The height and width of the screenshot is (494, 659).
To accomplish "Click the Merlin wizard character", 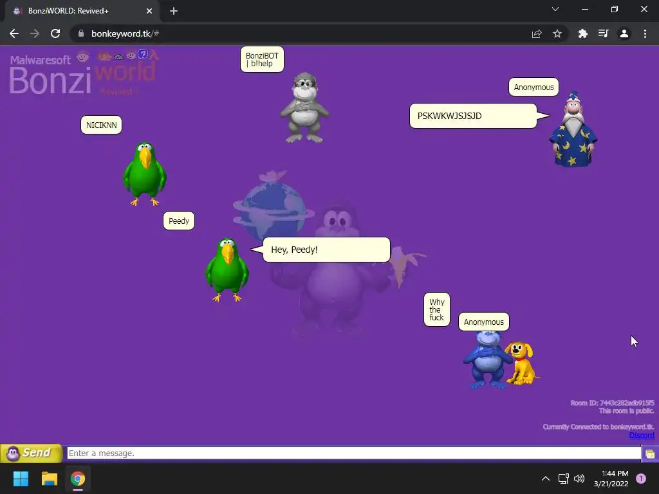I will tap(573, 129).
